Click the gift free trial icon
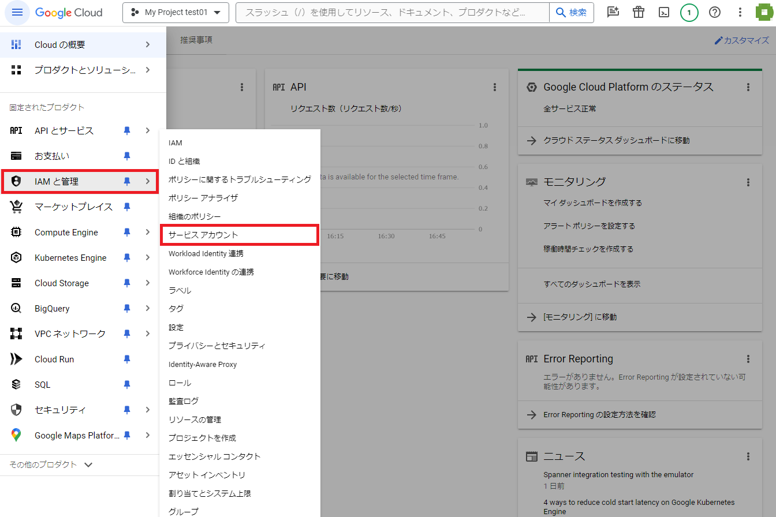This screenshot has height=517, width=776. [x=638, y=13]
